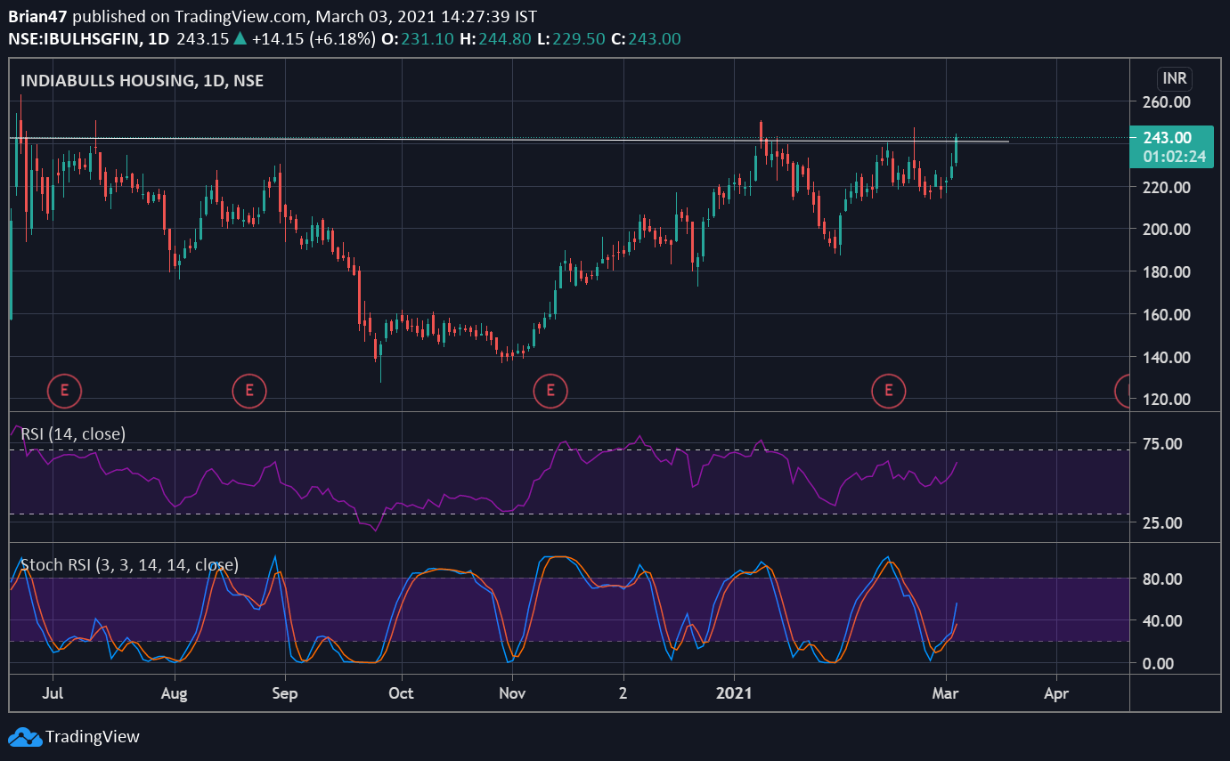This screenshot has height=761, width=1230.
Task: Click the Nov label on time axis
Action: click(x=512, y=692)
